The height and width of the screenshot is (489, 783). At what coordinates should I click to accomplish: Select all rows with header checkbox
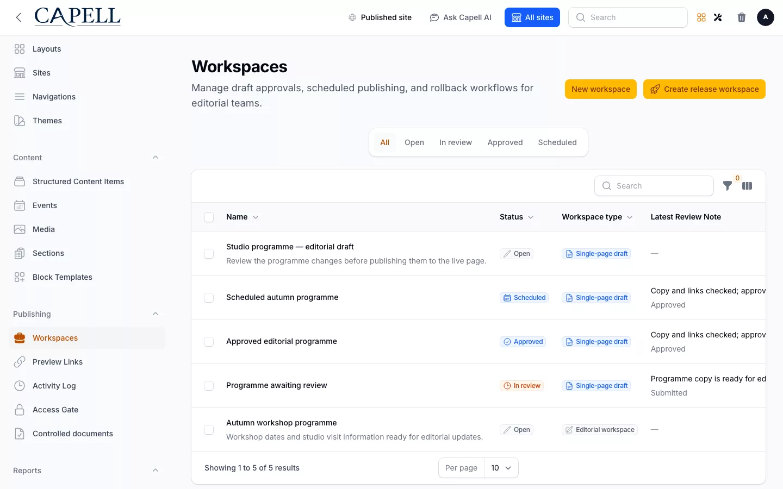coord(209,217)
